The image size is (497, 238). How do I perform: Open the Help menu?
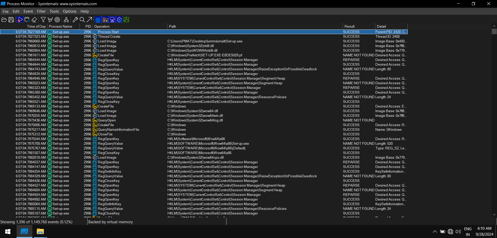[85, 11]
